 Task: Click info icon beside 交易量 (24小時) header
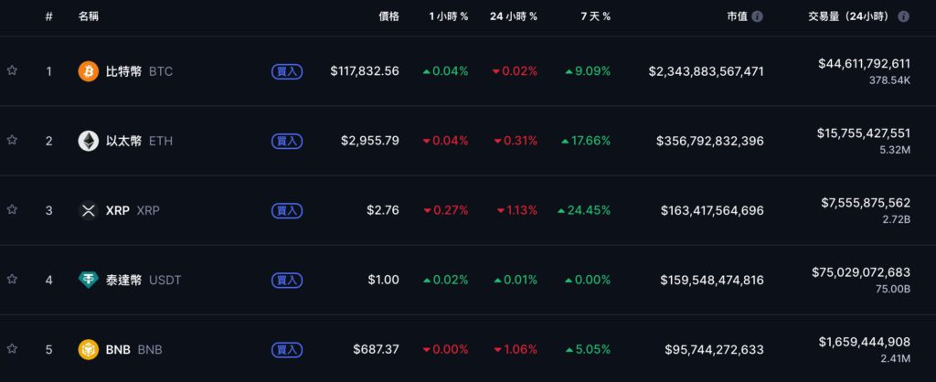coord(903,16)
